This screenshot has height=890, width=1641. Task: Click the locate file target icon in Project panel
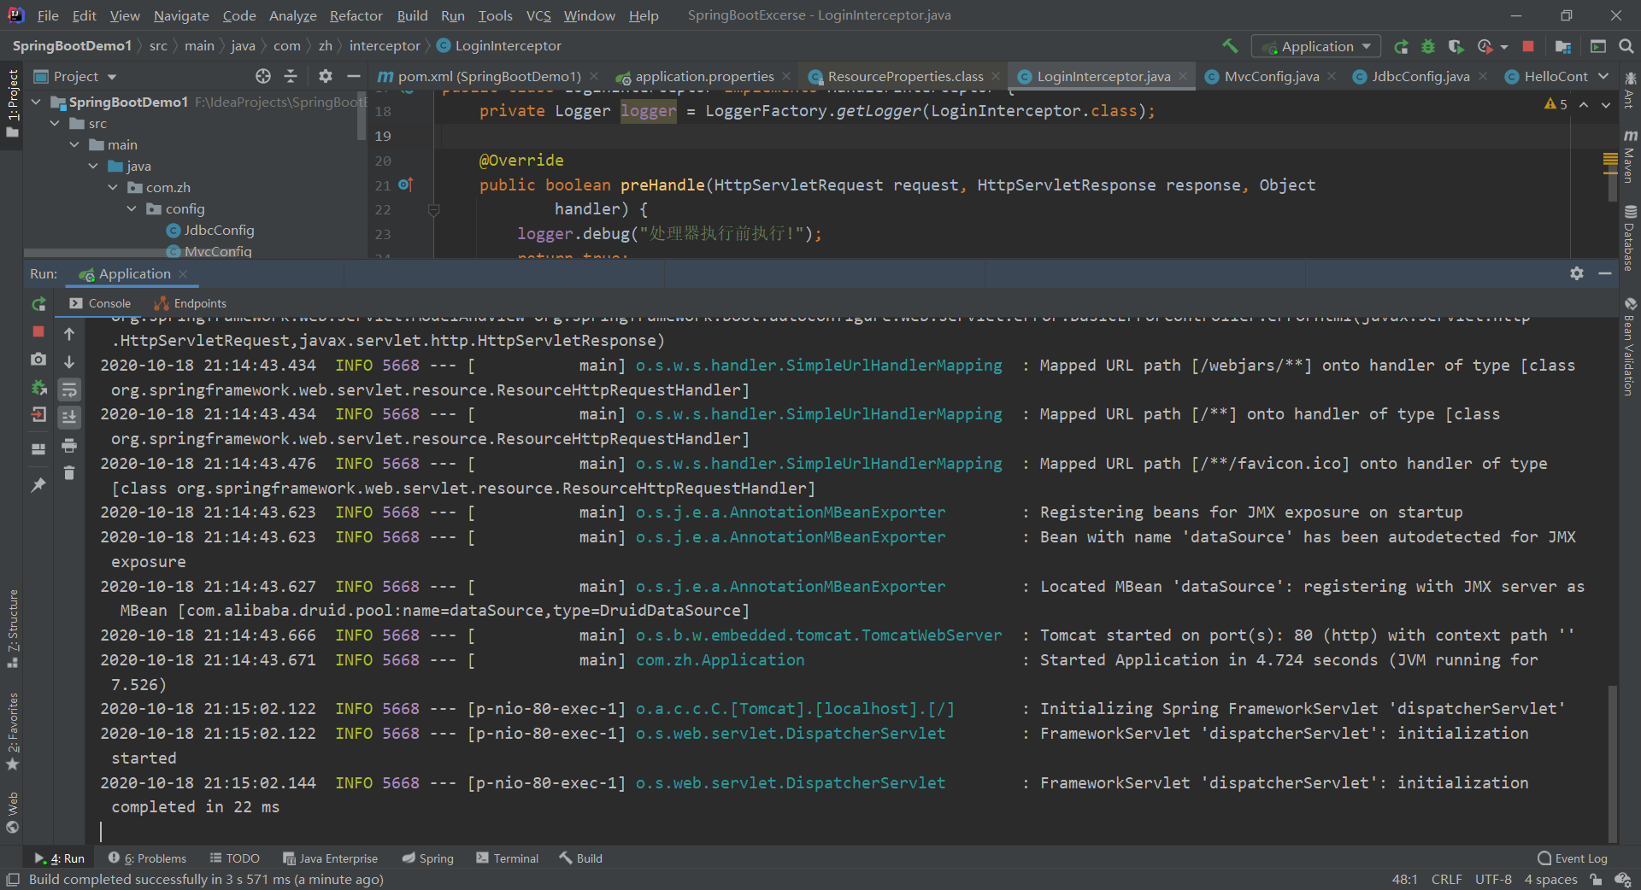pyautogui.click(x=263, y=76)
